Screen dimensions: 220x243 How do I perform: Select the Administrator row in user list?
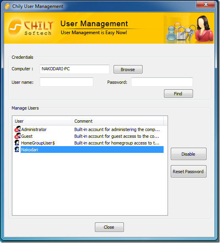coord(89,129)
